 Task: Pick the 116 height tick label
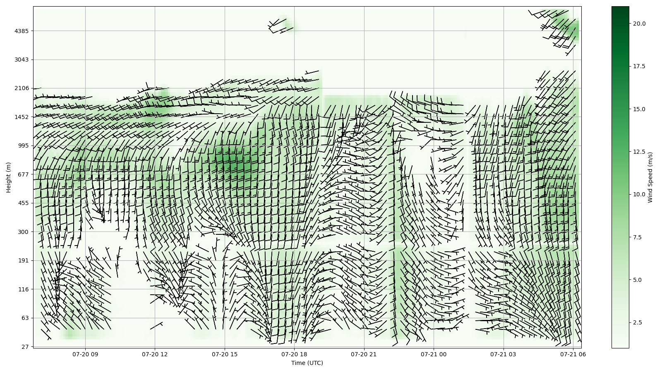click(x=23, y=289)
